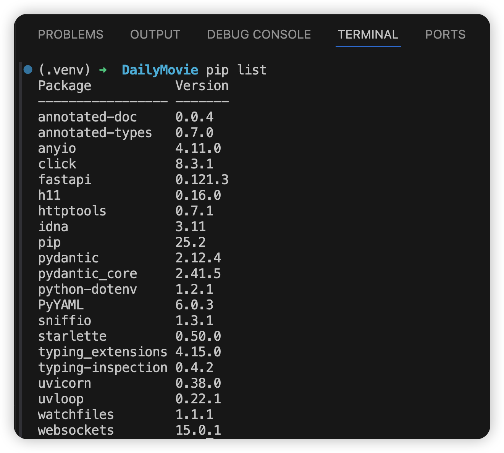
Task: Click the python-dotenv package name
Action: click(87, 289)
